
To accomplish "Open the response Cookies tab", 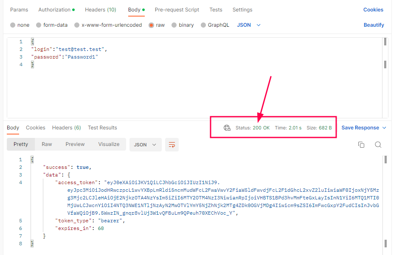I will tap(36, 128).
